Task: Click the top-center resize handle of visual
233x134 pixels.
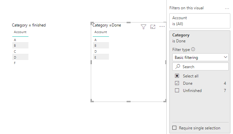Action: (x=129, y=22)
